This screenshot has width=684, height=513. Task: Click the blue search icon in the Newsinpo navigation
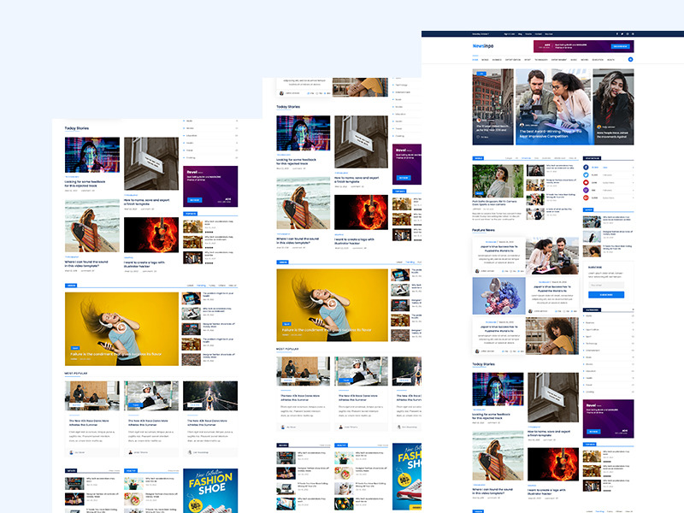(630, 59)
